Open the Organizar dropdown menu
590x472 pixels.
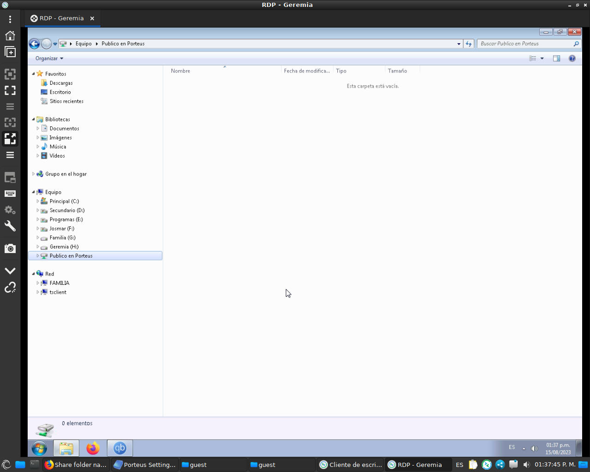(x=48, y=58)
